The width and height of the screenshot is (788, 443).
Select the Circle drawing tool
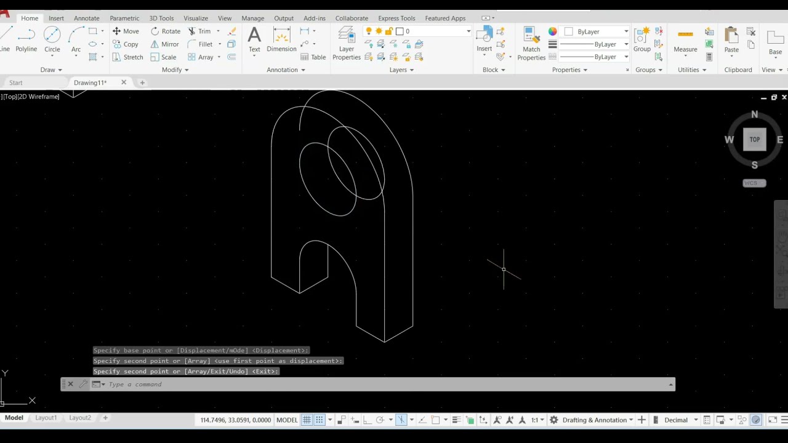(52, 40)
